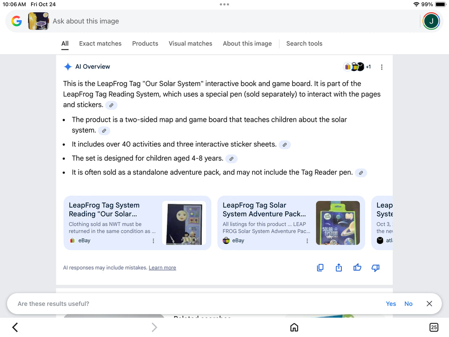
Task: Open more options for Adventure Pack card
Action: tap(307, 241)
